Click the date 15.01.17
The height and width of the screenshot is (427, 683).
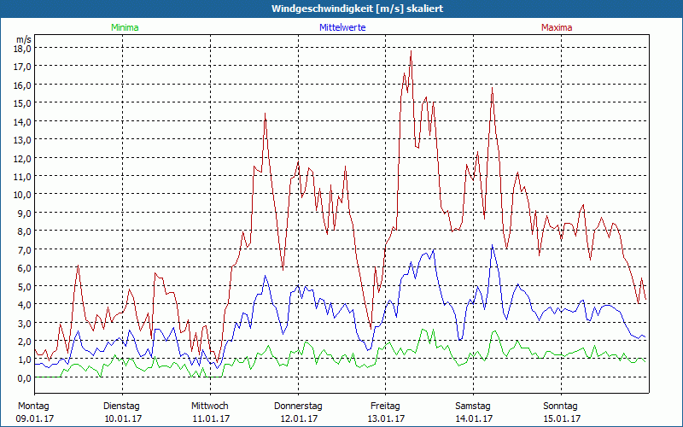562,418
